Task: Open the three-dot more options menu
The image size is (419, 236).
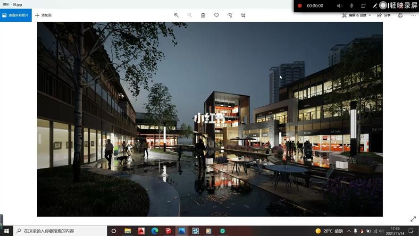Action: tap(413, 15)
